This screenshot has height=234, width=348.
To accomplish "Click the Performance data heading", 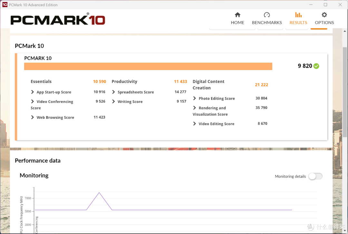I will [x=37, y=160].
